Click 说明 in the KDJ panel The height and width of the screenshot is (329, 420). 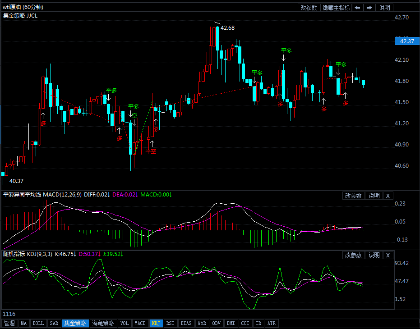374,255
